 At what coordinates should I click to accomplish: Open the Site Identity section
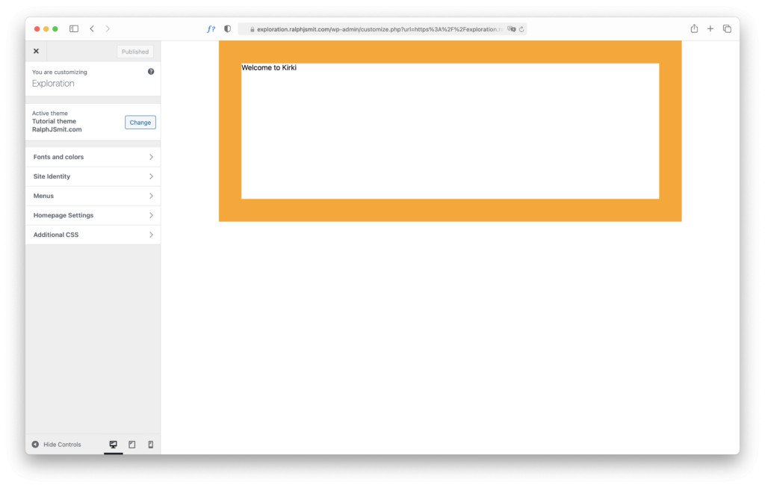click(93, 176)
